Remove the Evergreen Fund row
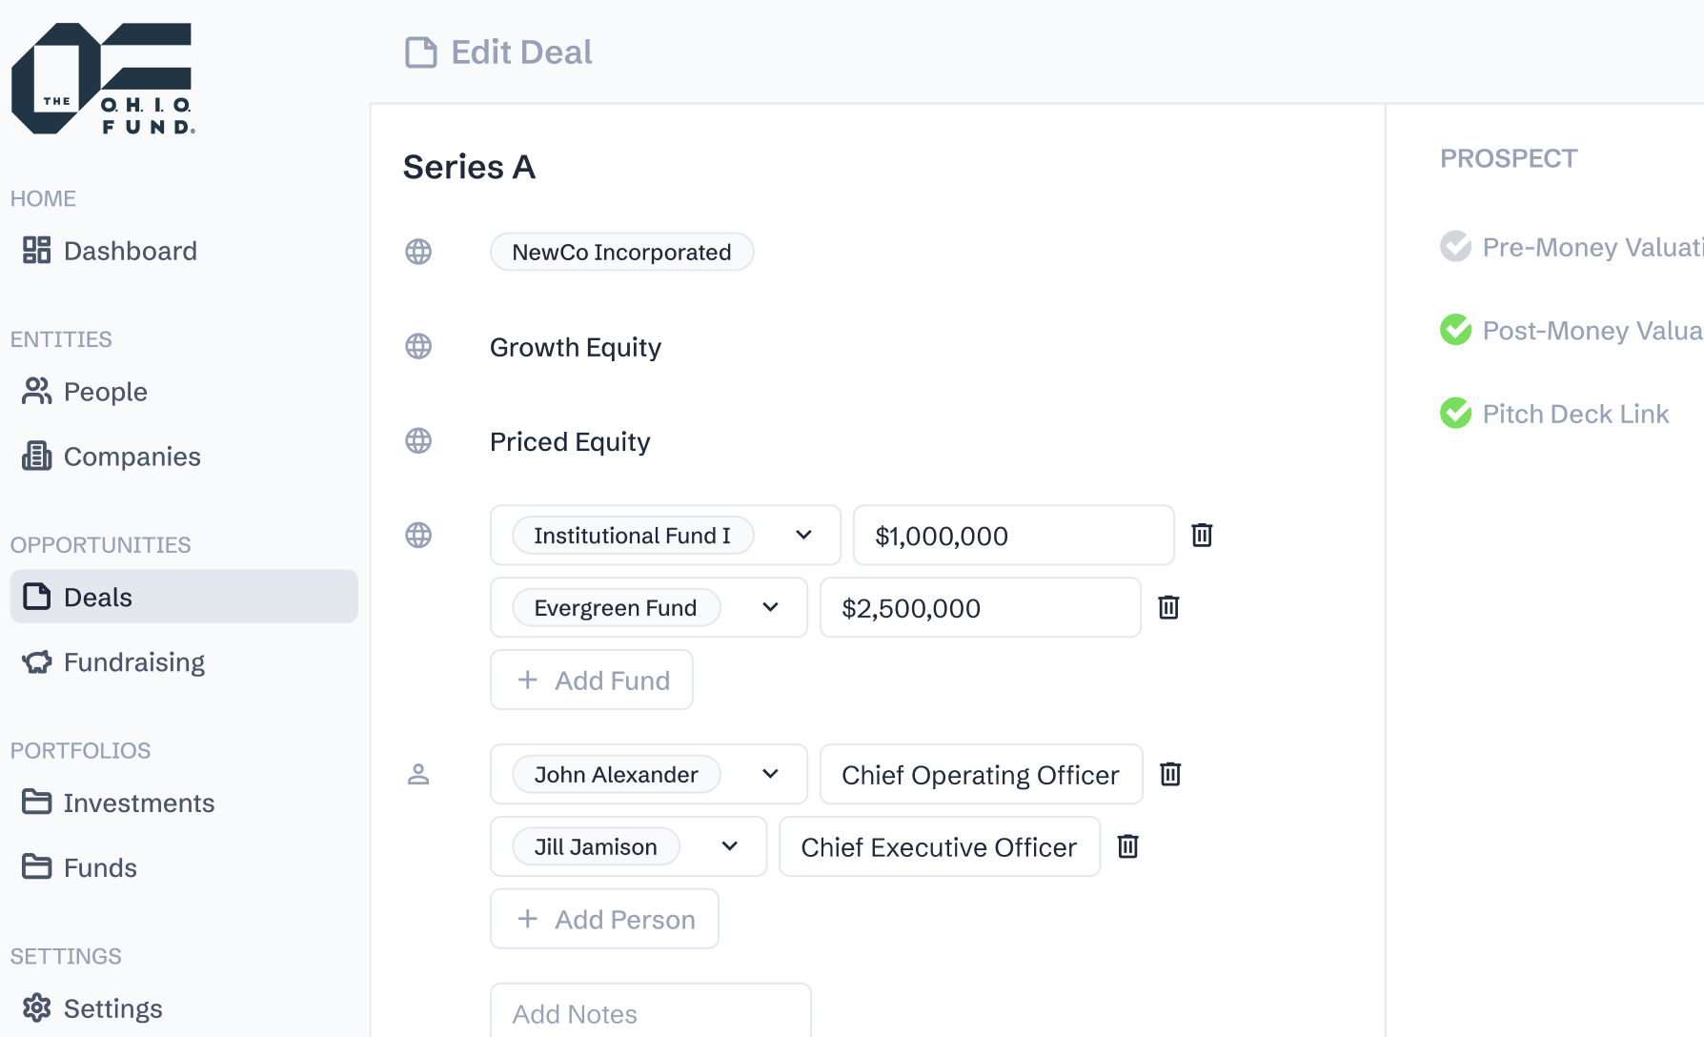The width and height of the screenshot is (1704, 1037). [x=1168, y=607]
